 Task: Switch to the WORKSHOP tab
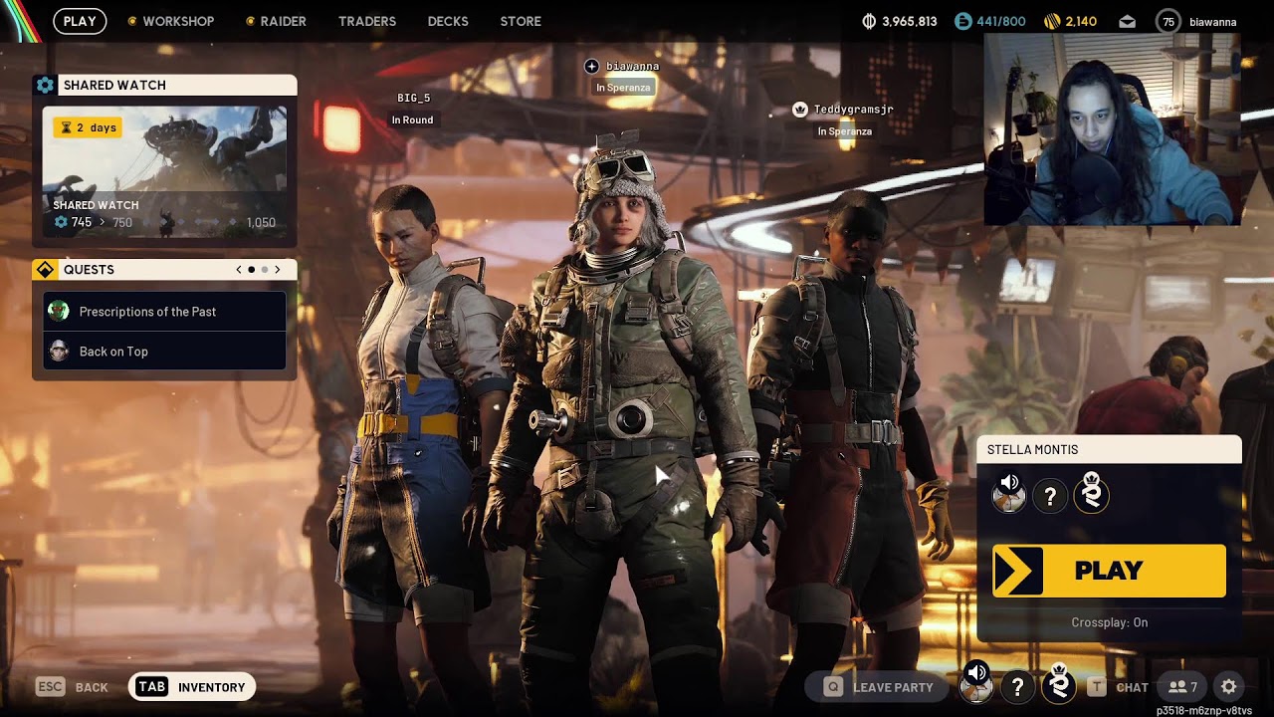(x=178, y=21)
